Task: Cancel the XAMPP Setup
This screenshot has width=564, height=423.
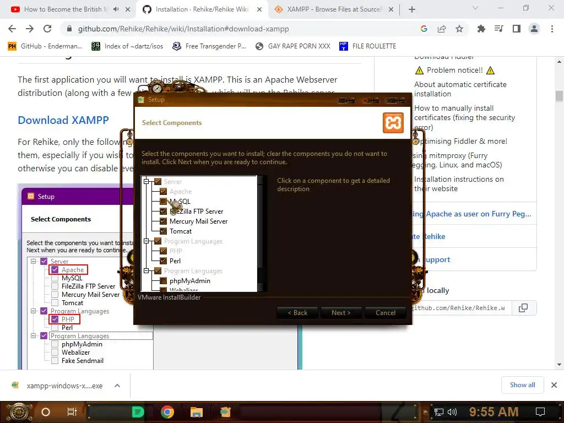Action: tap(386, 313)
